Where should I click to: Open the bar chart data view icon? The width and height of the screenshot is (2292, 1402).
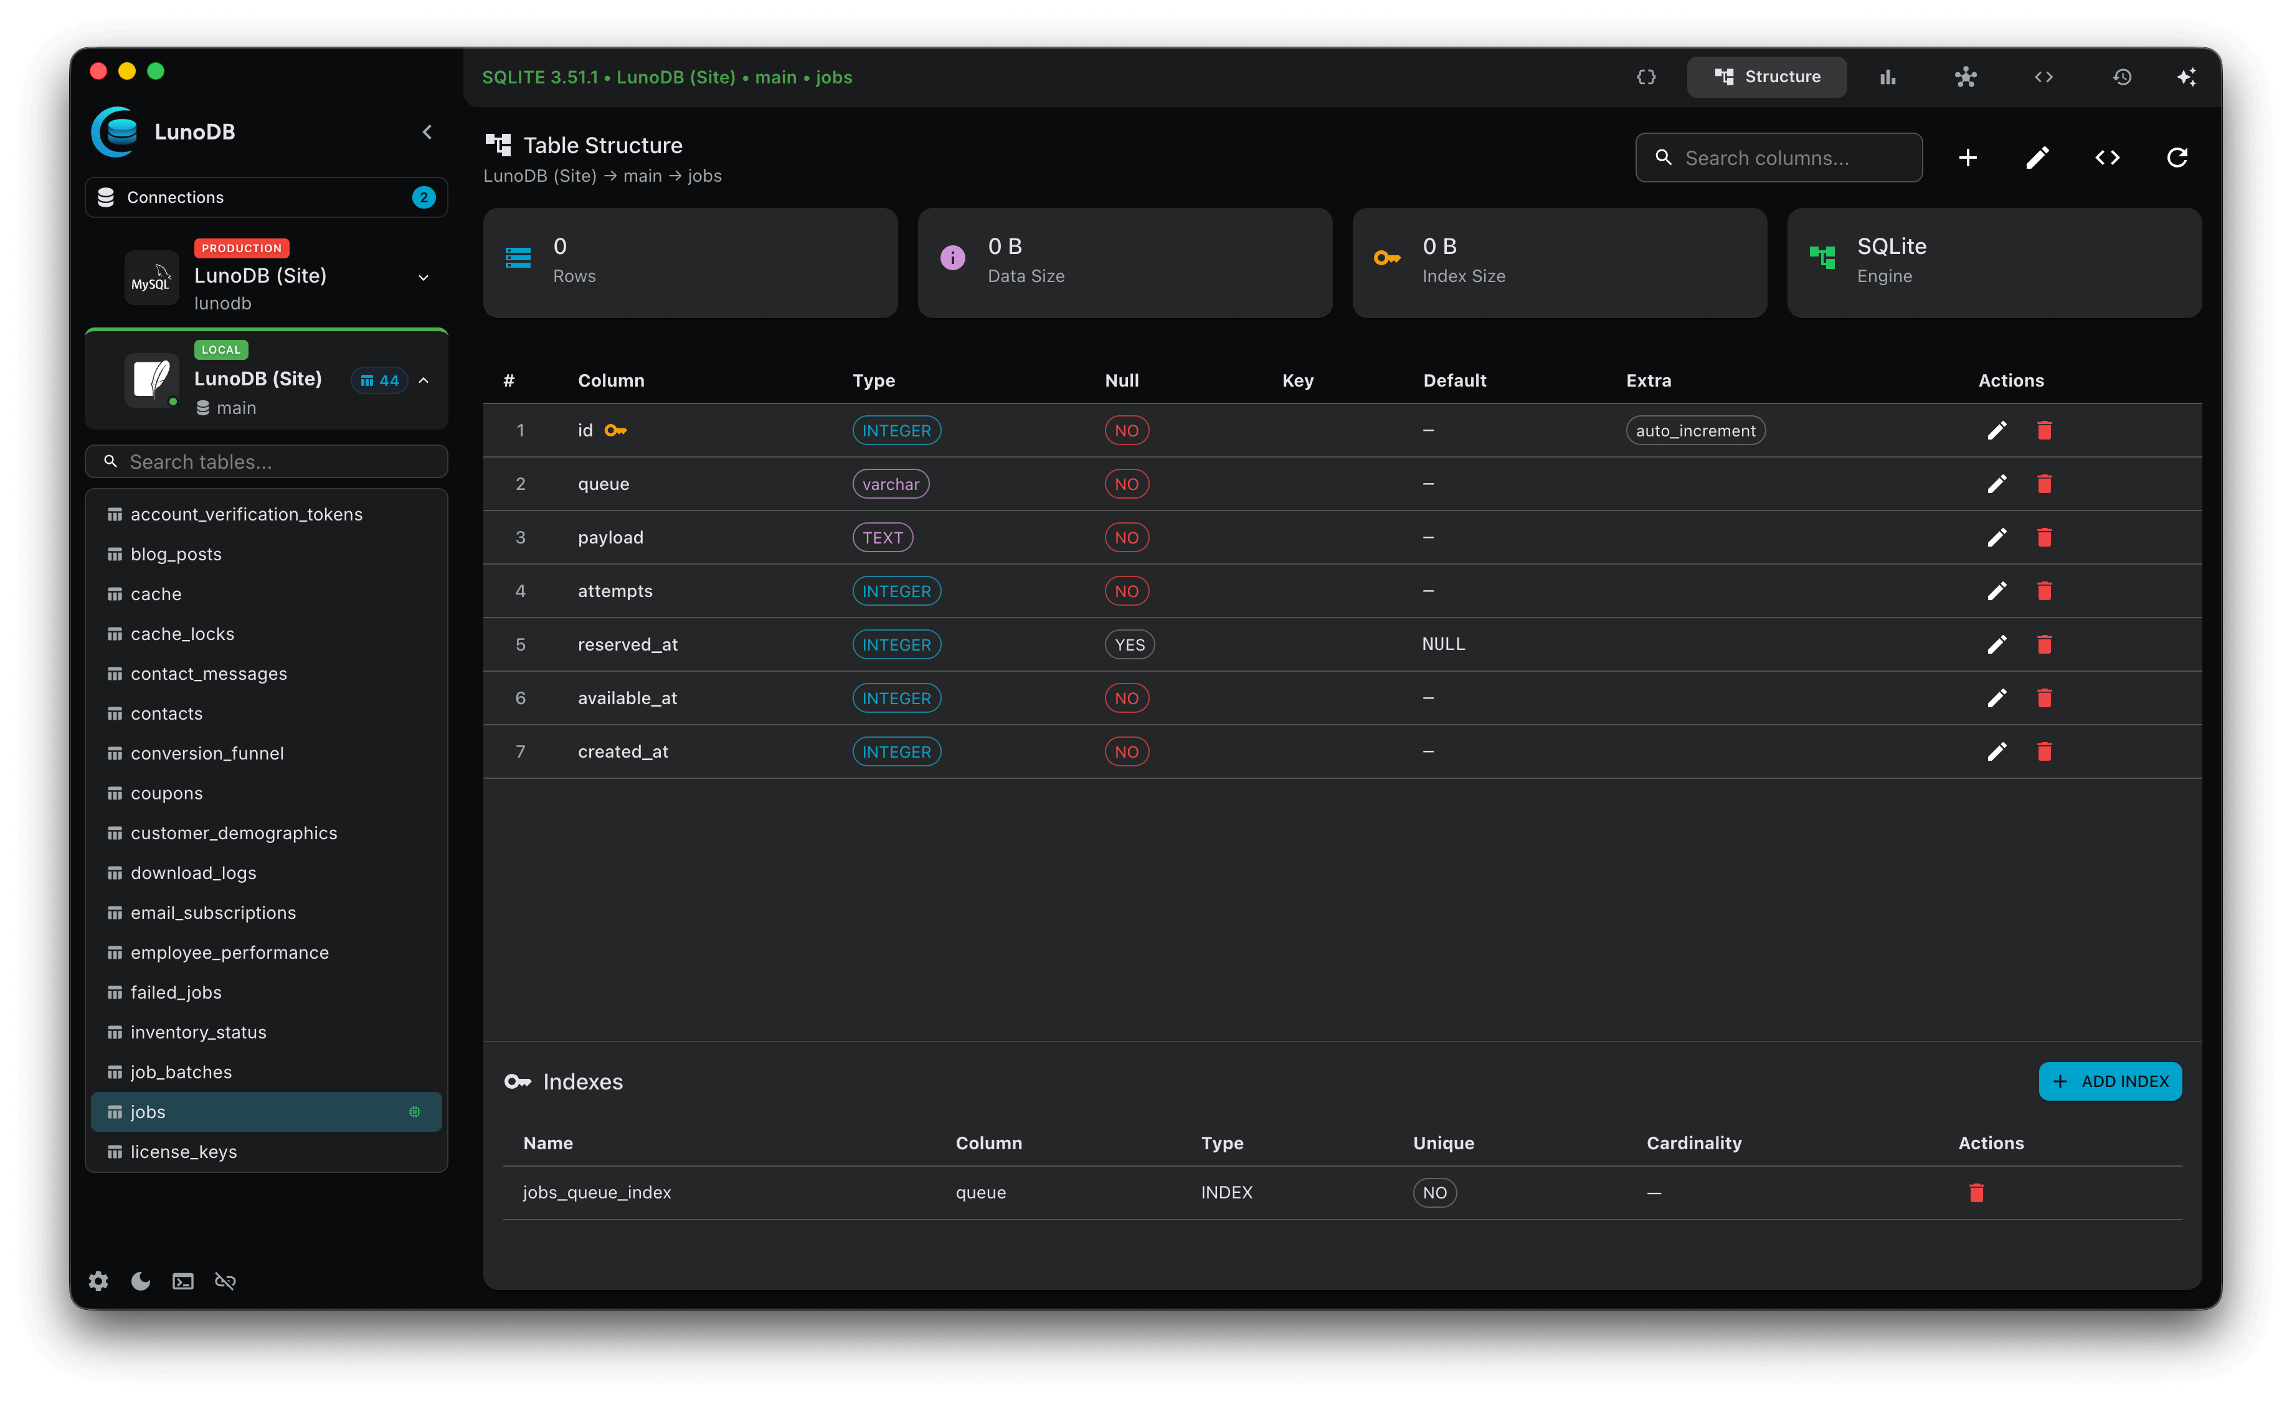[x=1887, y=76]
